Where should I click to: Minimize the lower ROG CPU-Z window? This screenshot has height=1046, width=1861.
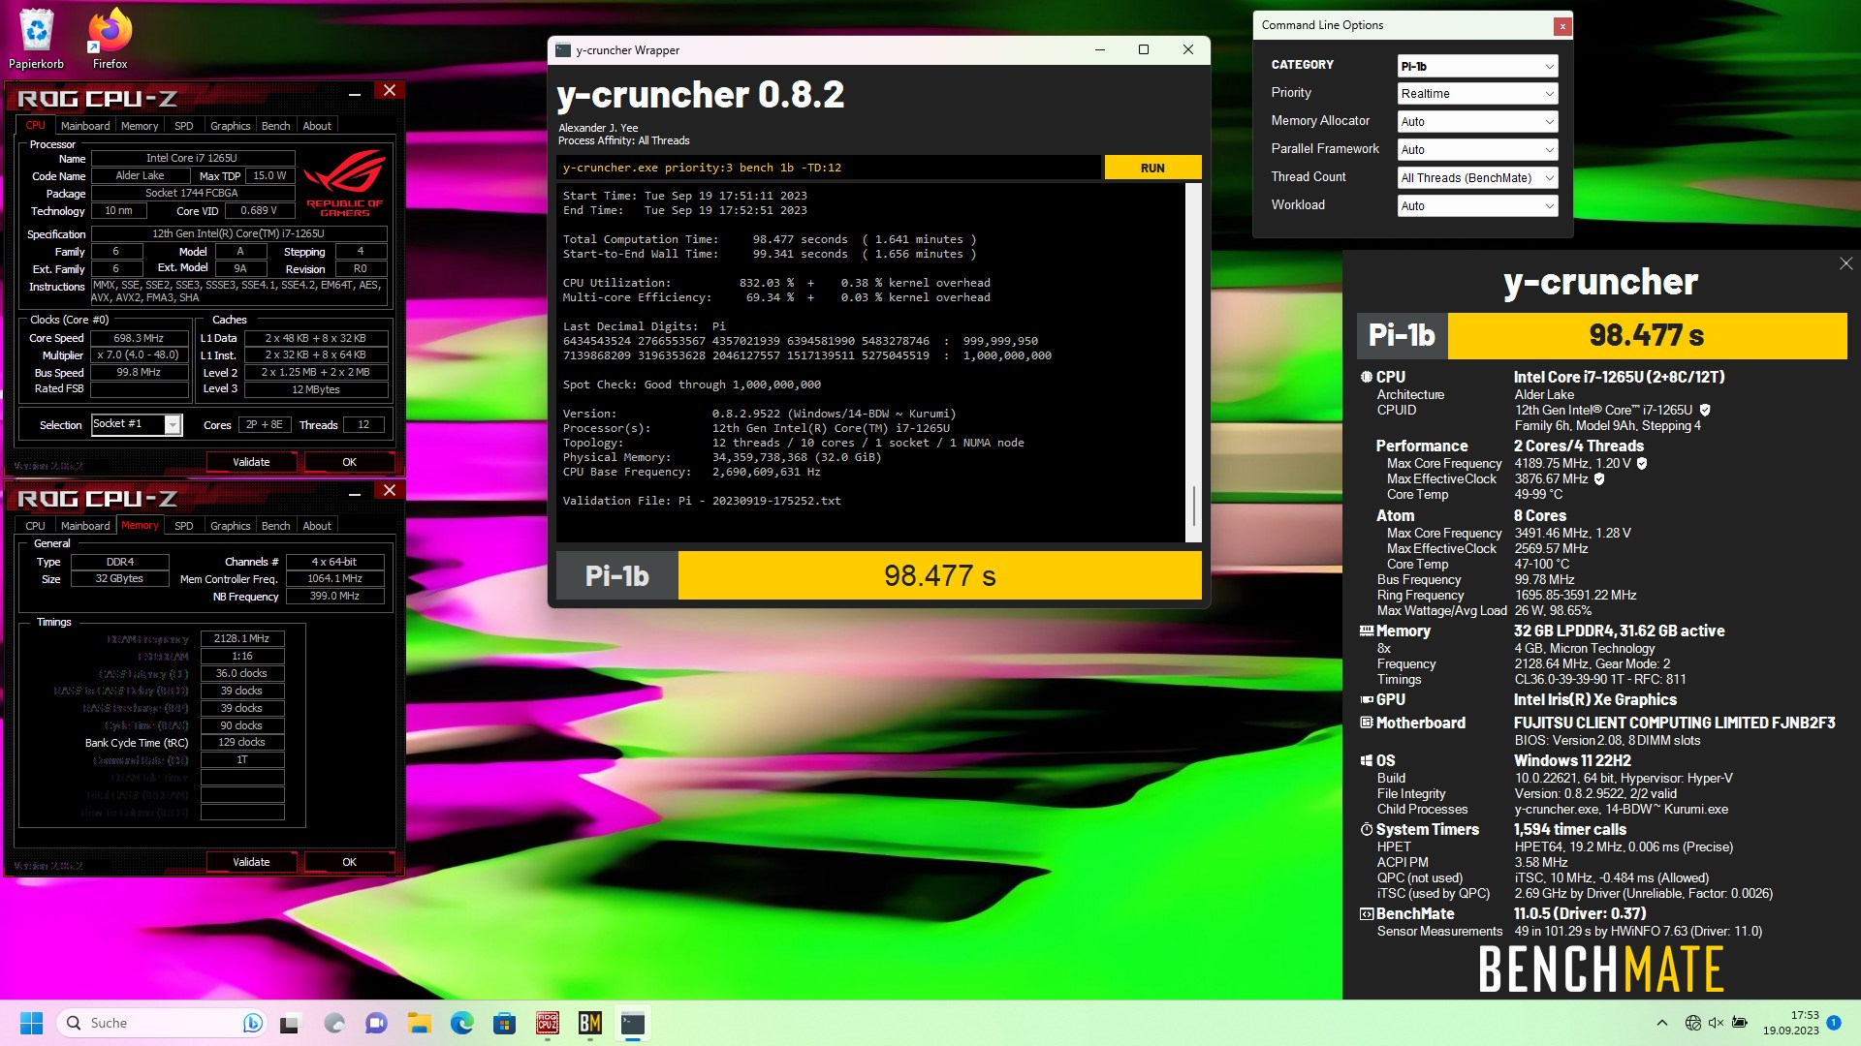pos(355,492)
